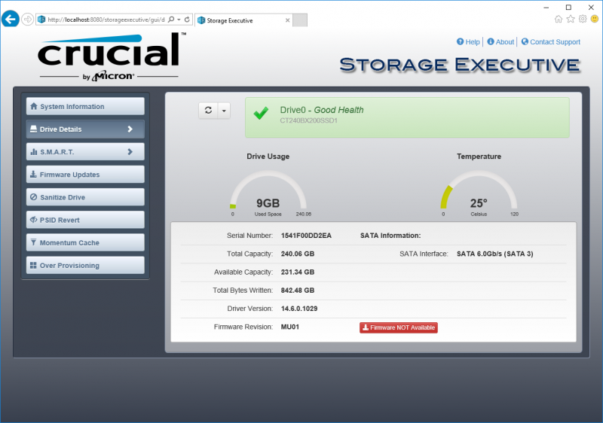This screenshot has height=423, width=603.
Task: Click the browser Forward arrow button
Action: (27, 19)
